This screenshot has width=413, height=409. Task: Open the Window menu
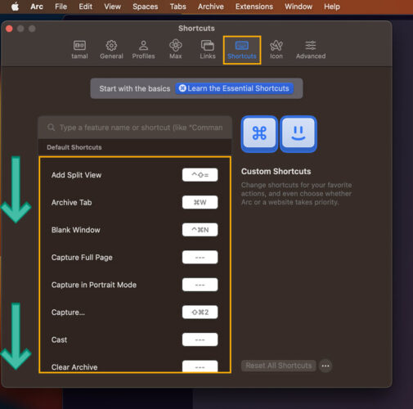[x=299, y=7]
